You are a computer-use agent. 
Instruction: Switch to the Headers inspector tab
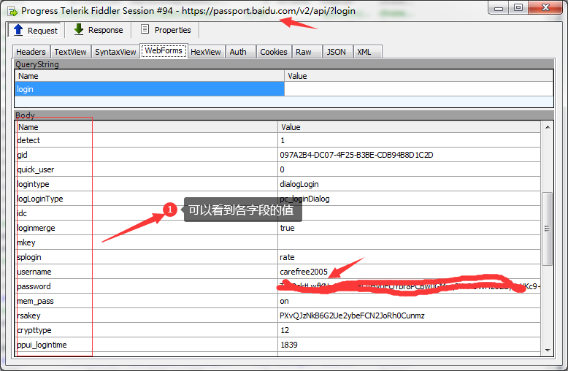click(x=31, y=52)
